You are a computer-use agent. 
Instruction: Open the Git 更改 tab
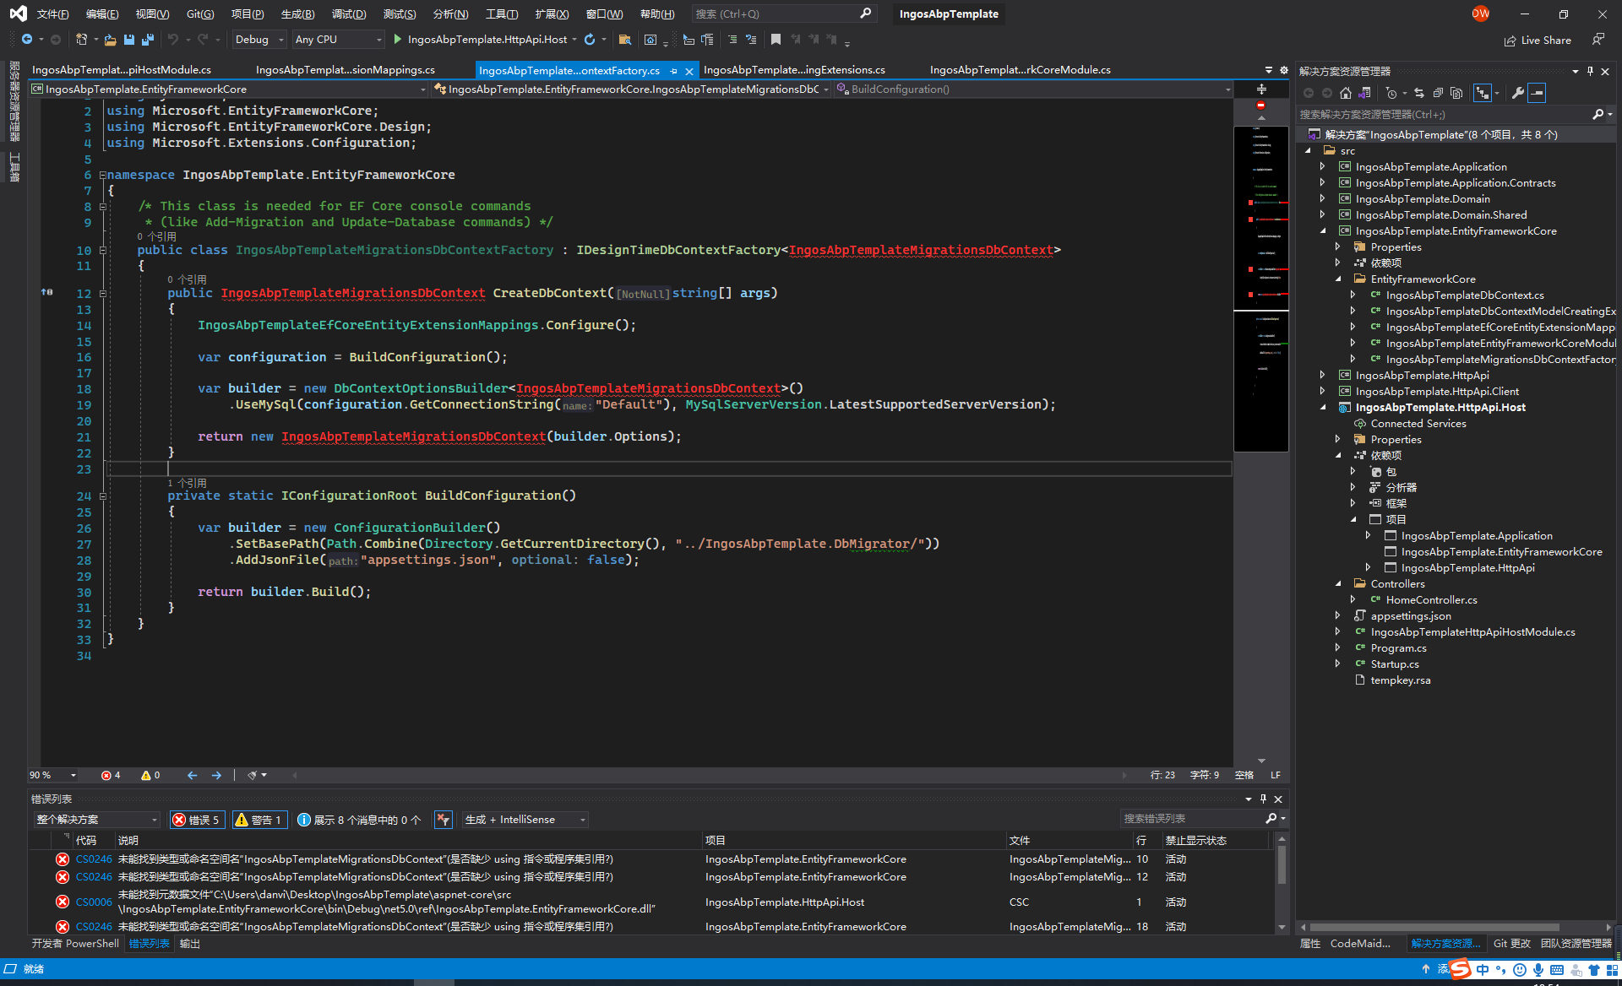(1511, 944)
